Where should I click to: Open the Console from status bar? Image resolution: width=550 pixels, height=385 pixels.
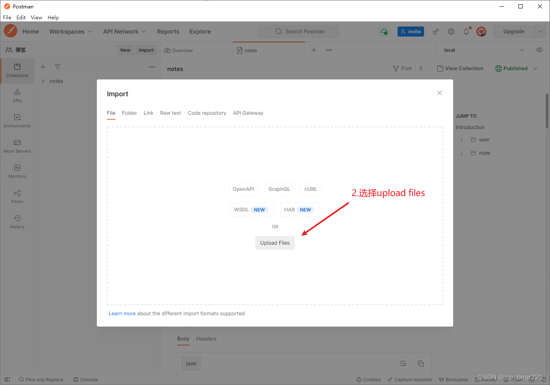click(85, 380)
